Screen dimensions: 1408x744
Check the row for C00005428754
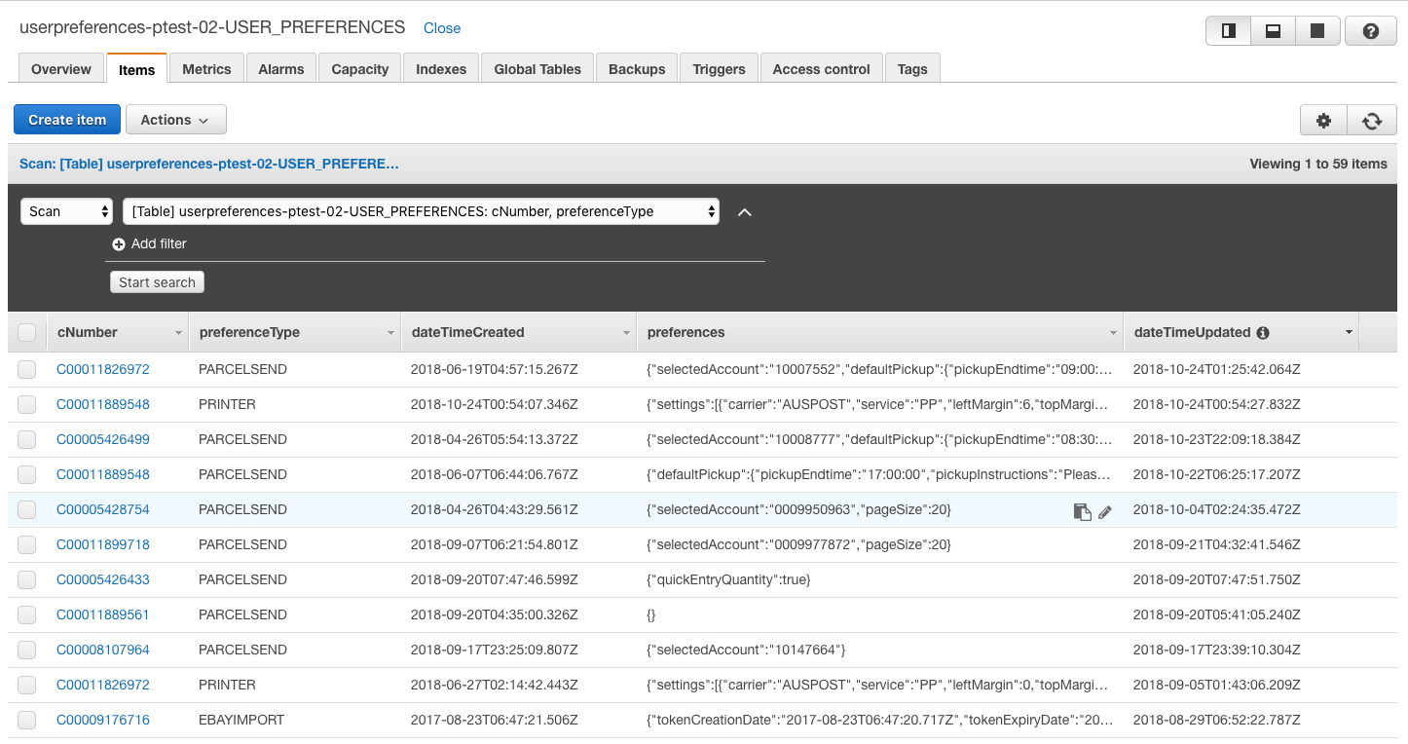point(27,509)
